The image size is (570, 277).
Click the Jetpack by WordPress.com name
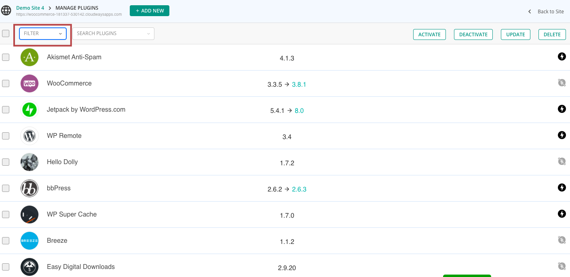pyautogui.click(x=86, y=110)
